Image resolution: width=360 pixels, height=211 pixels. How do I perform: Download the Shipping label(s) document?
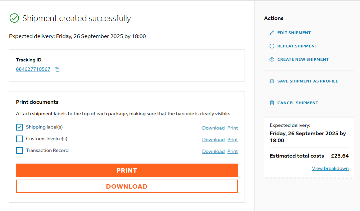(x=213, y=128)
